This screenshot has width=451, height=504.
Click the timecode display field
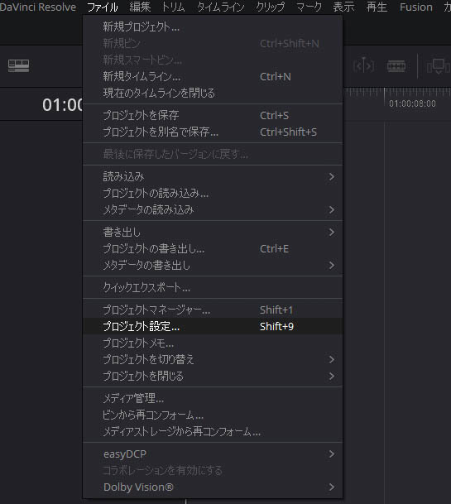(x=63, y=105)
